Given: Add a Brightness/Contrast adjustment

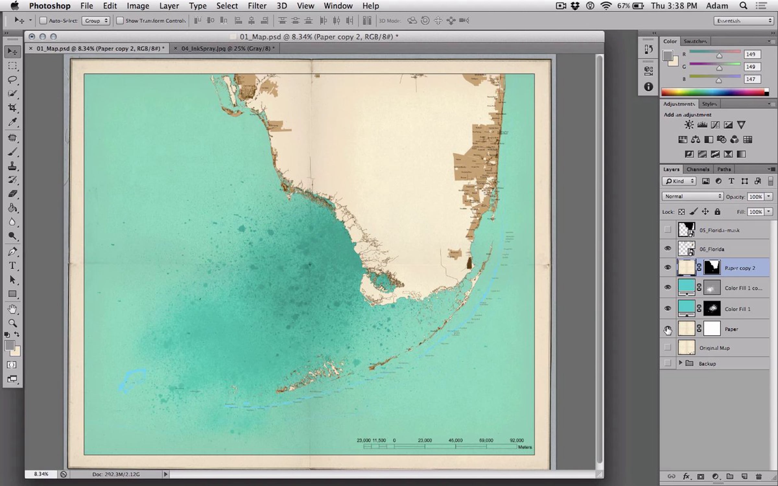Looking at the screenshot, I should (x=689, y=125).
